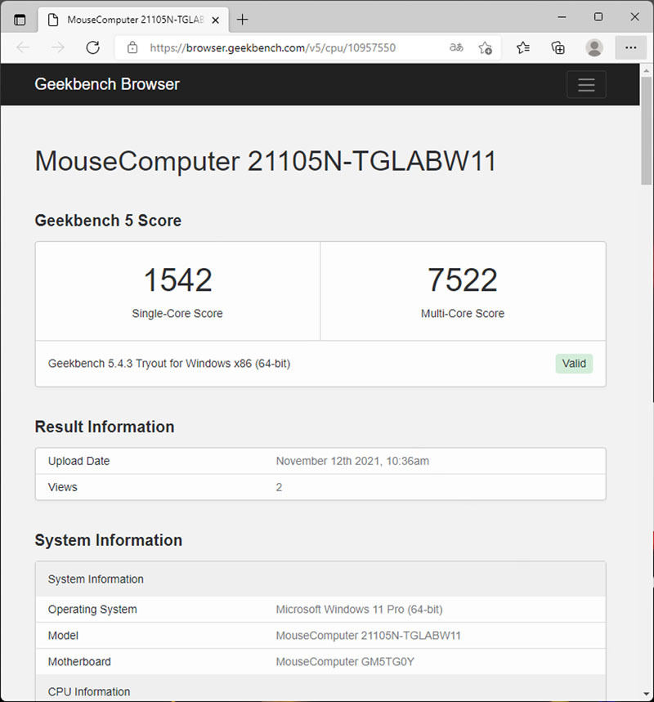
Task: Click the Single-Core Score label
Action: 177,313
